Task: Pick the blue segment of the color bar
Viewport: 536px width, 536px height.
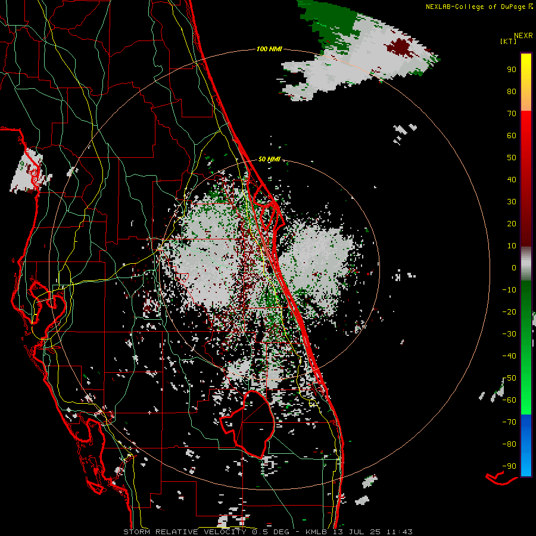Action: click(x=526, y=445)
